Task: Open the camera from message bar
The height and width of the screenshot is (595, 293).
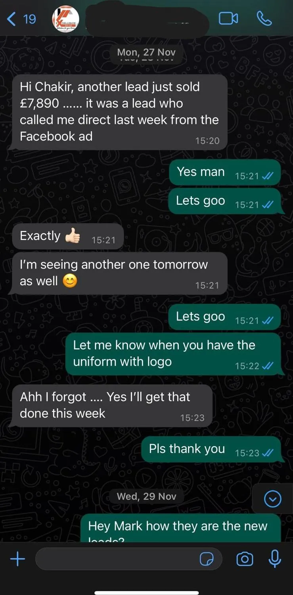Action: [245, 559]
